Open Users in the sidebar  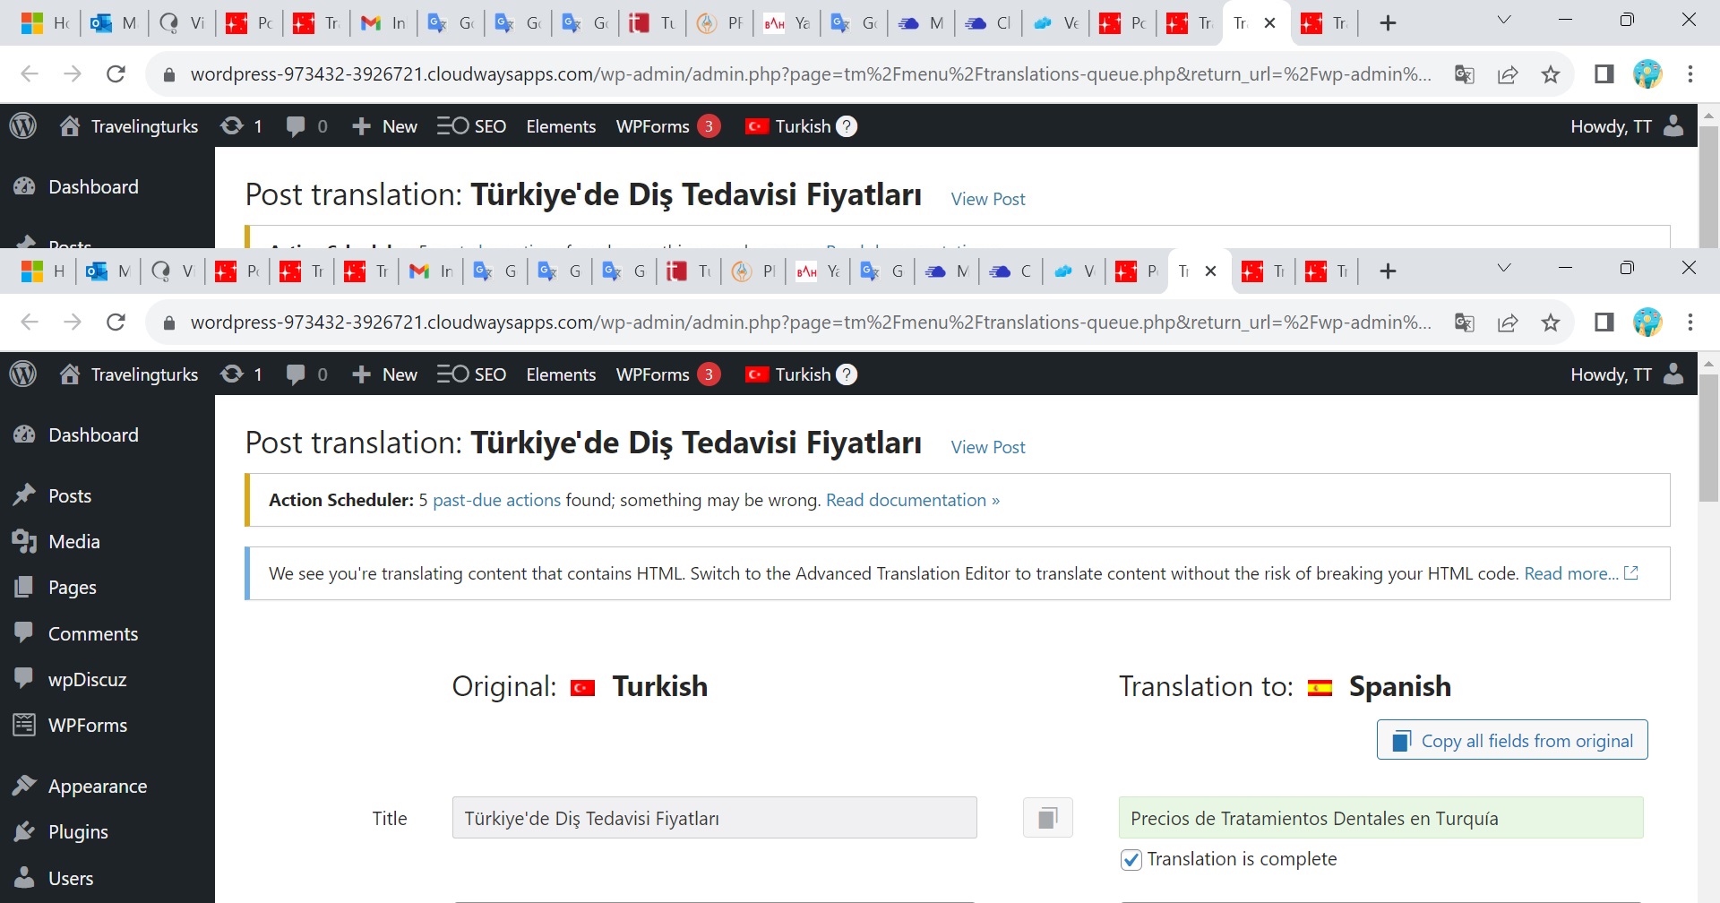coord(71,878)
